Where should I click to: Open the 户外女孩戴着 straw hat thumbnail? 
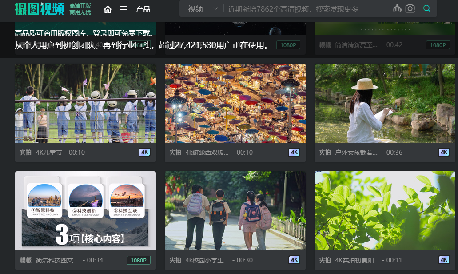(x=385, y=103)
